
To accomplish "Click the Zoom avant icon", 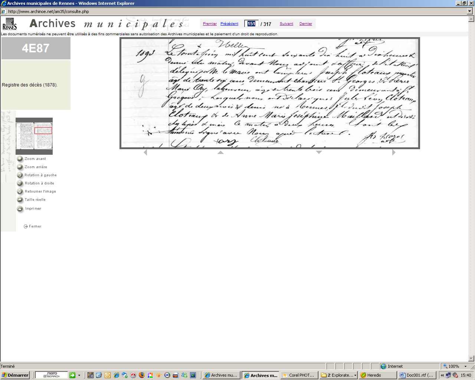I will tap(20, 159).
